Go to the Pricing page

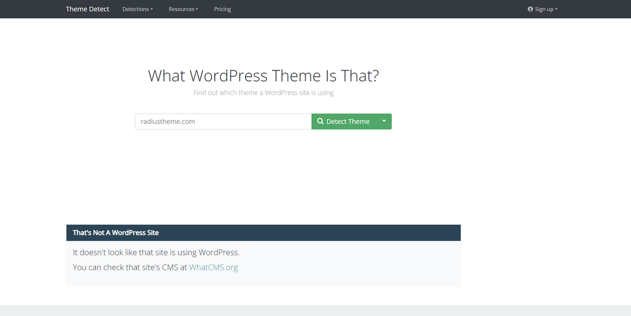[222, 9]
